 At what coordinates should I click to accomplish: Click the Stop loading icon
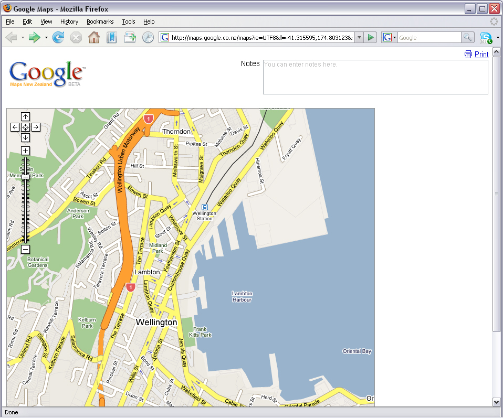point(75,37)
